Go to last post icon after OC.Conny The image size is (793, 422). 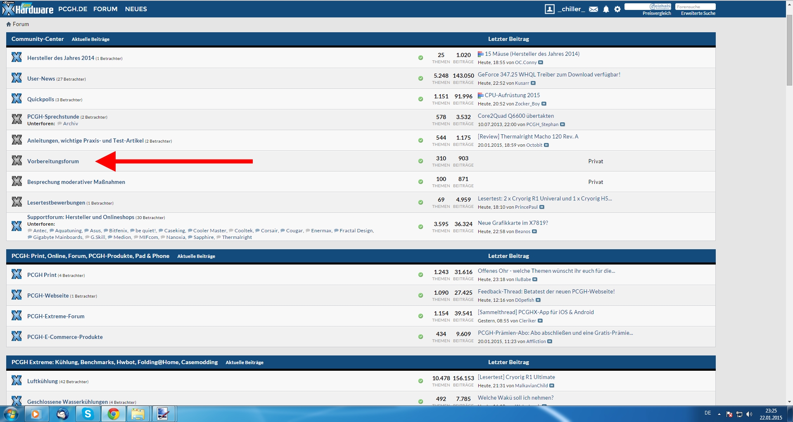click(541, 62)
